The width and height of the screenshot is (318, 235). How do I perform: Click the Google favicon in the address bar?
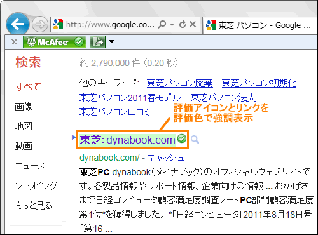(58, 24)
